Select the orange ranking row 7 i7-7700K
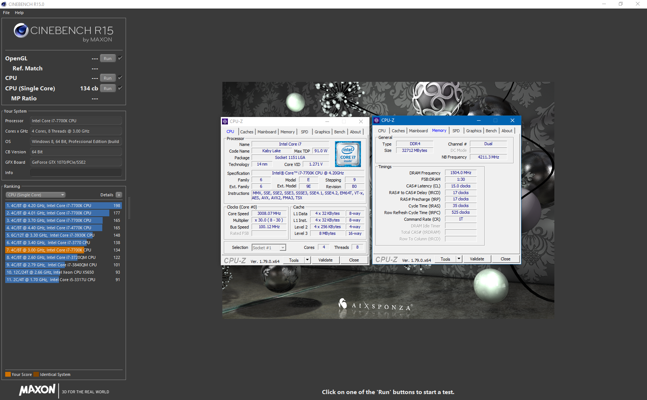 tap(63, 250)
